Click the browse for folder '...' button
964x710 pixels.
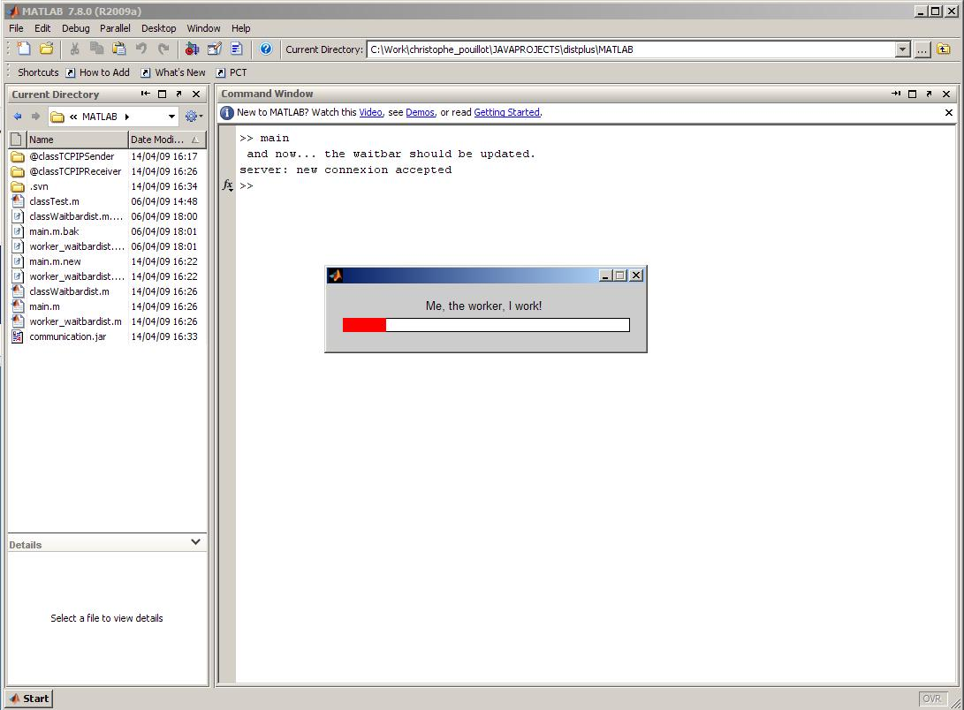tap(922, 49)
